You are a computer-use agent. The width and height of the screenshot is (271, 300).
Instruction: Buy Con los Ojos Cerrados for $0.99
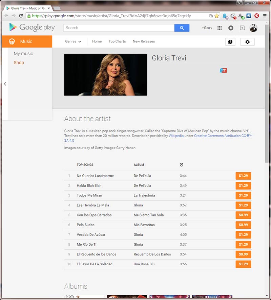click(x=243, y=215)
